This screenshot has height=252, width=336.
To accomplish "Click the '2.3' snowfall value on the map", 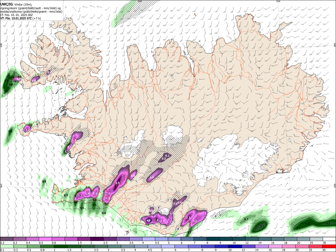I will [188, 218].
